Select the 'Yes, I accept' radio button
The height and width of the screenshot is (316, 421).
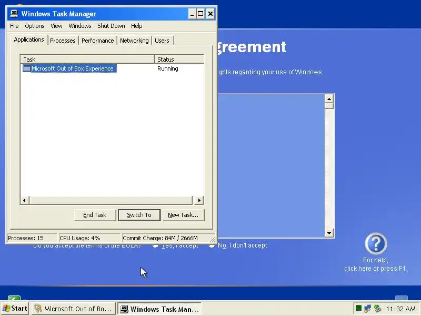155,245
